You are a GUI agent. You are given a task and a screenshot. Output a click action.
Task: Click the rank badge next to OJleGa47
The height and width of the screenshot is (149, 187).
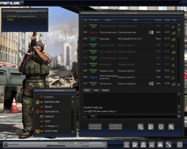[42, 117]
